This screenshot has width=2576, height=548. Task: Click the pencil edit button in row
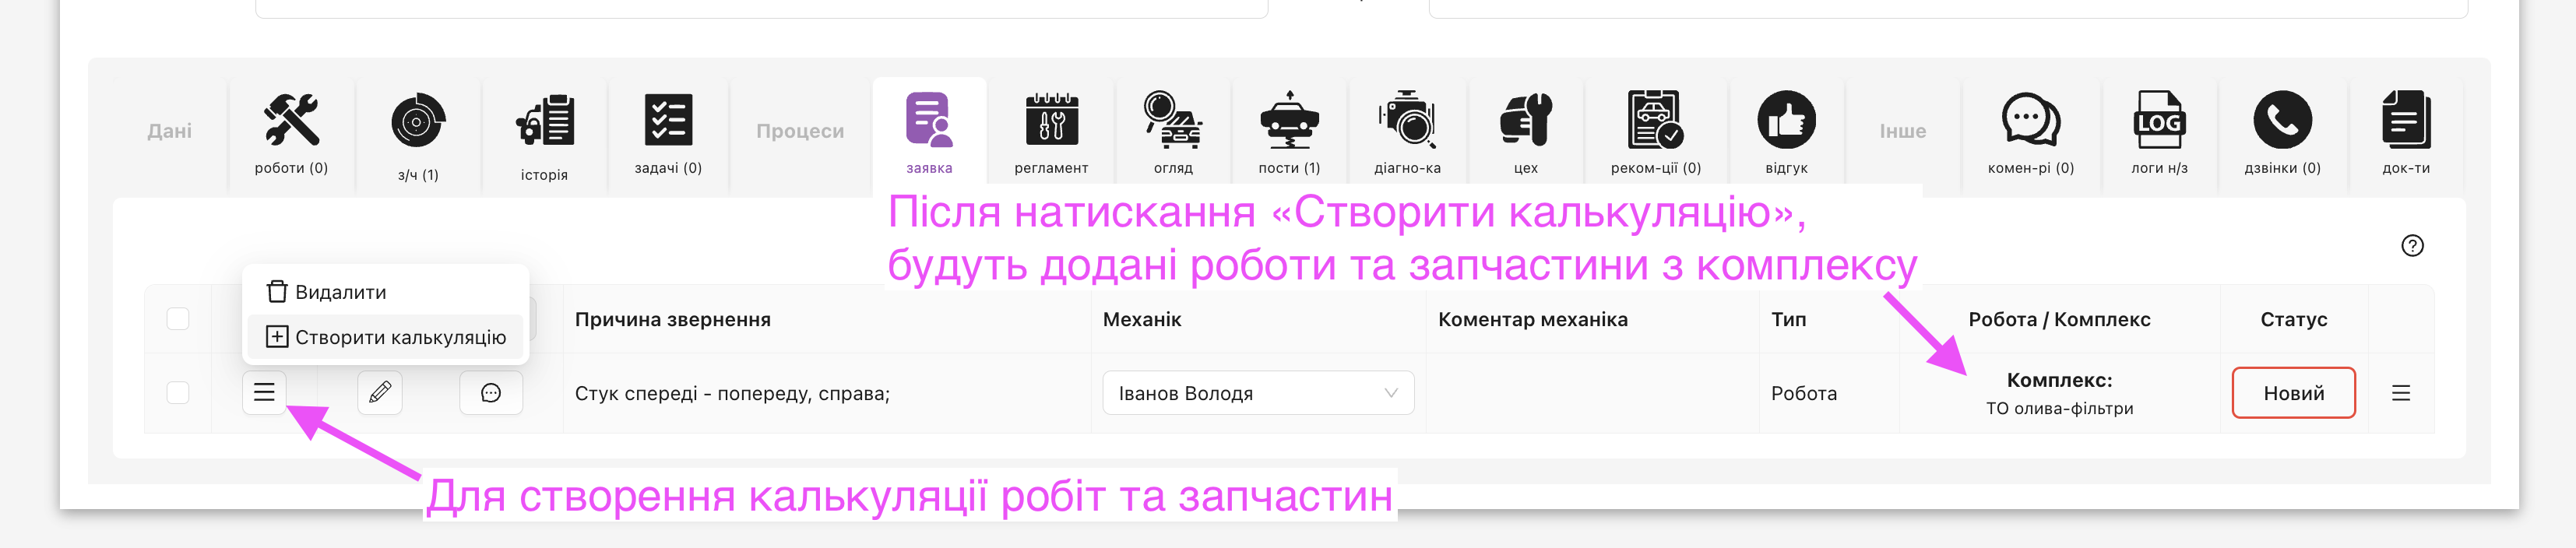point(380,393)
